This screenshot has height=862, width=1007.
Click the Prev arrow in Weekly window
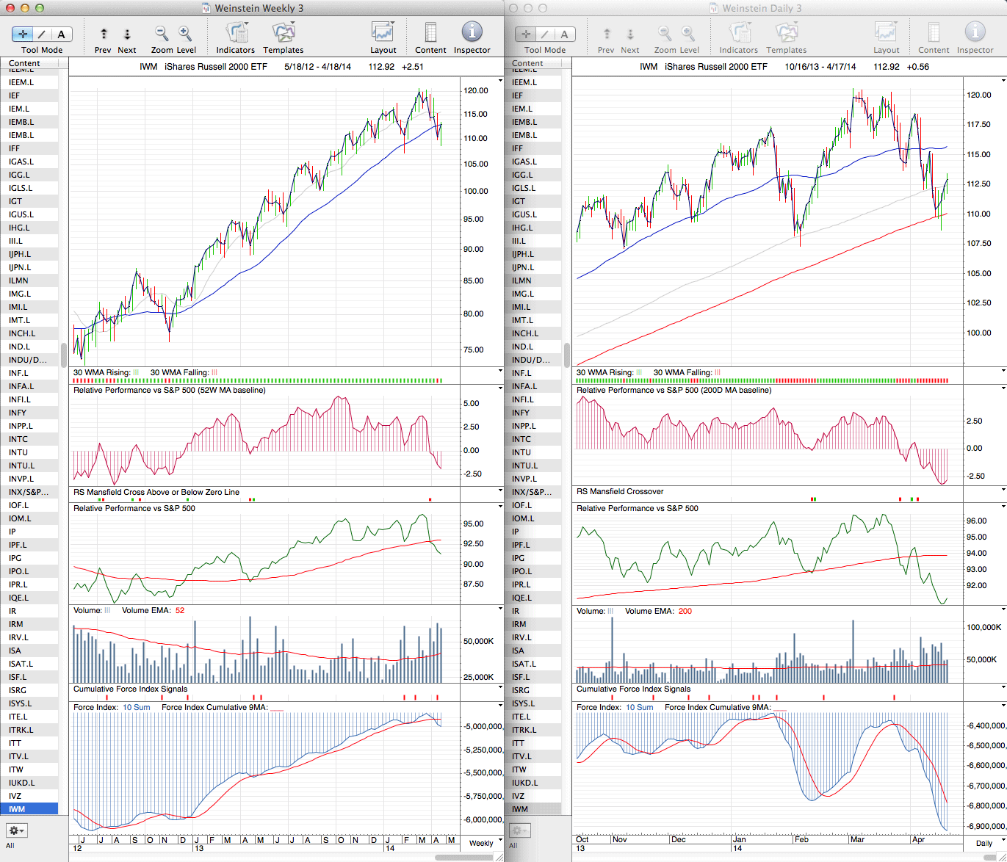pyautogui.click(x=104, y=34)
